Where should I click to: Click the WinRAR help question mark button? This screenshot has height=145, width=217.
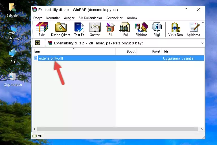pos(186,9)
